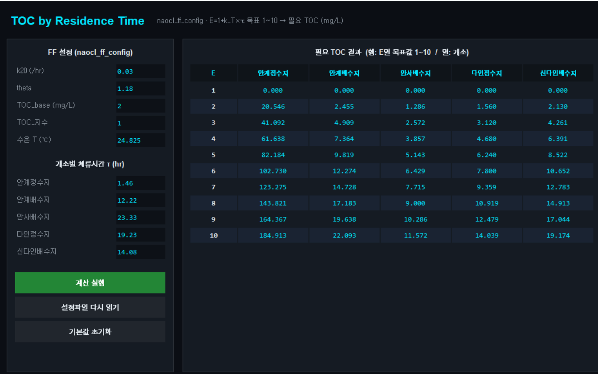Focus the k20 (/hr) input field
598x374 pixels.
point(141,71)
